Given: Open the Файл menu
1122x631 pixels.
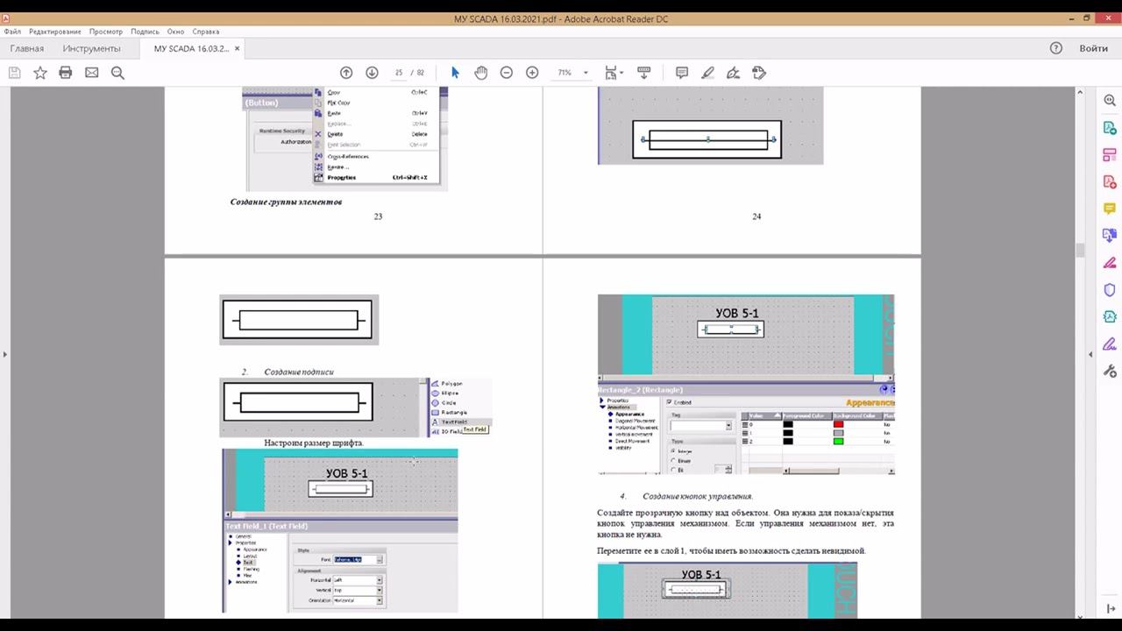Looking at the screenshot, I should (12, 32).
